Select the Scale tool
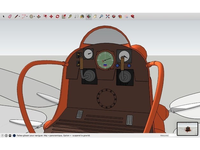Viewport: 200px width, 150px height. (64, 16)
